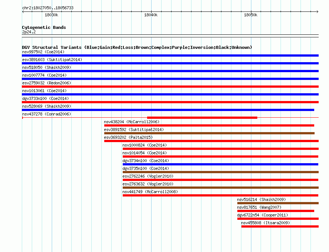Select the red bar below nsv455808
329x252 pixels.
(280, 226)
